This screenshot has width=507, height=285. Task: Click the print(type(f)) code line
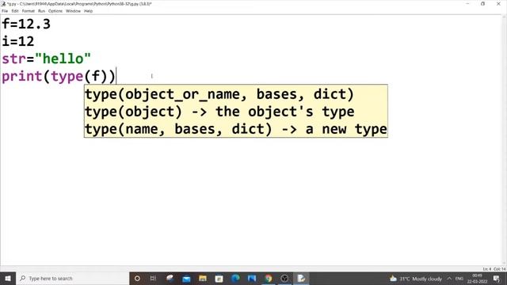59,77
